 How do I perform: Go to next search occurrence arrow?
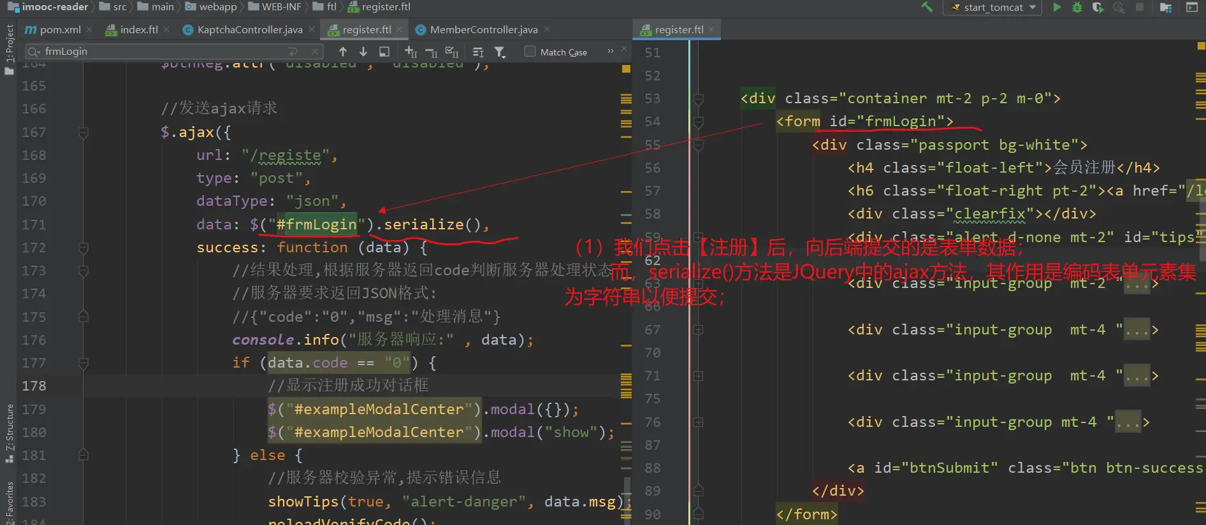click(363, 52)
